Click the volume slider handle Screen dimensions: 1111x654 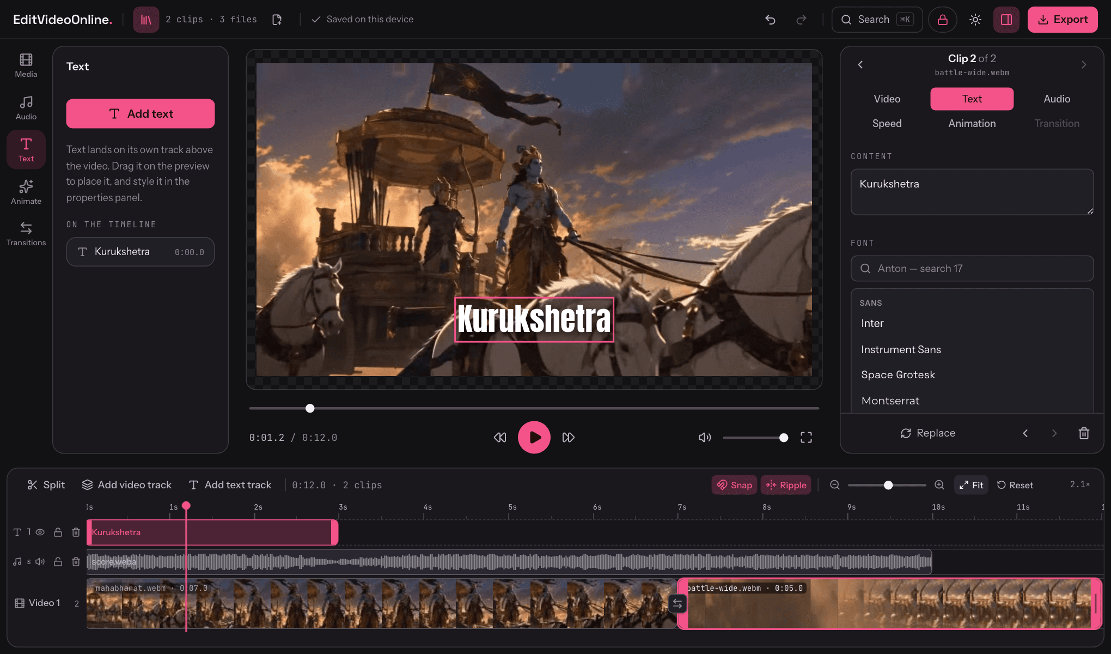pyautogui.click(x=784, y=438)
